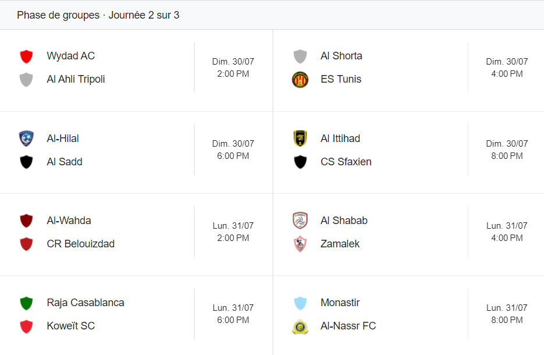
Task: Click the green Raja Casablanca shield
Action: [26, 303]
